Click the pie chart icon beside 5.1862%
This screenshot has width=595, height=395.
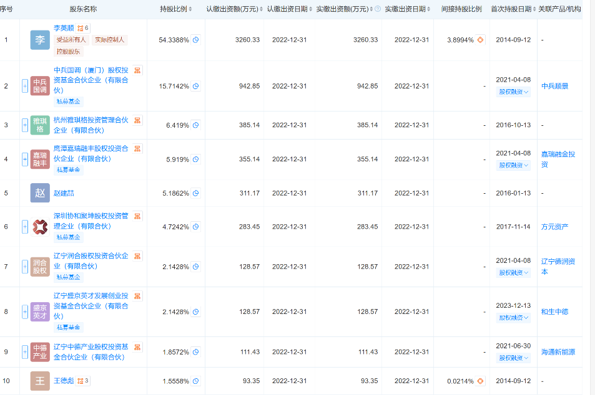[x=195, y=193]
